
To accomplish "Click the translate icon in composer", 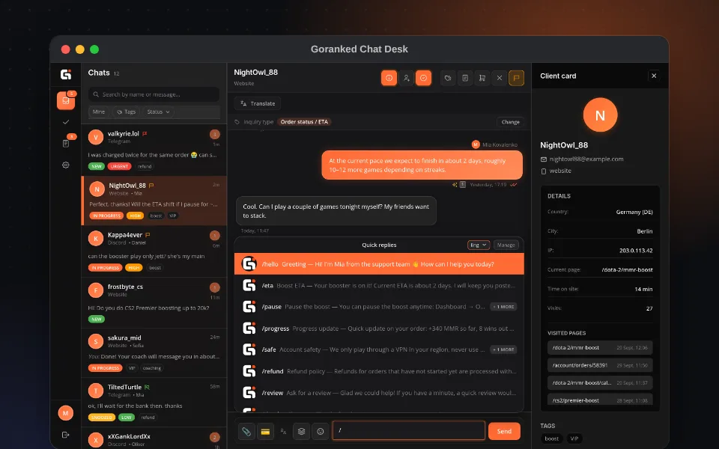I will coord(283,432).
